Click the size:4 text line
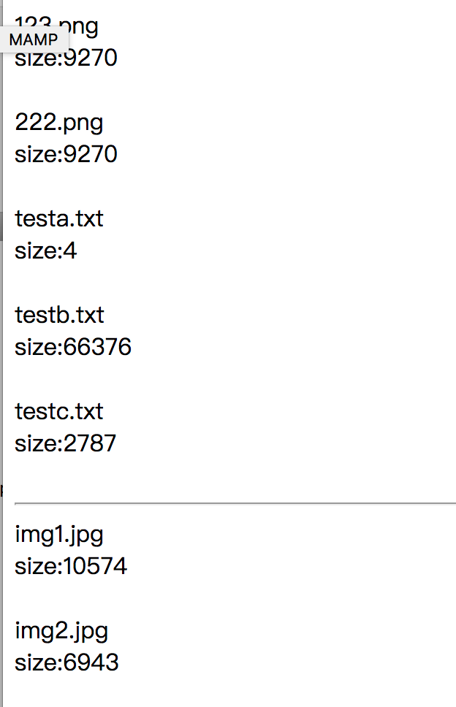Screen dimensions: 456x707 click(46, 251)
